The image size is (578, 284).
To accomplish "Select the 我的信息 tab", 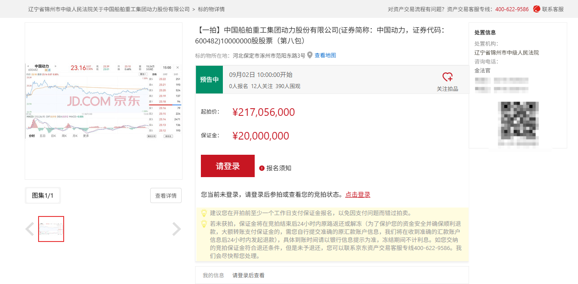I will [x=213, y=275].
